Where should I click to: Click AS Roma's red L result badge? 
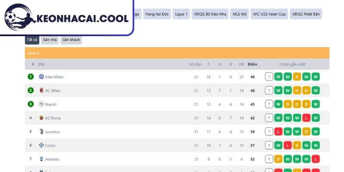[x=306, y=118]
